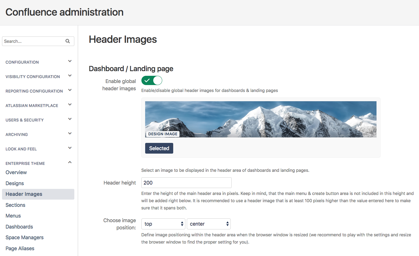This screenshot has height=256, width=419.
Task: Click the VISIBILITY CONFIGURATION heading
Action: [33, 77]
